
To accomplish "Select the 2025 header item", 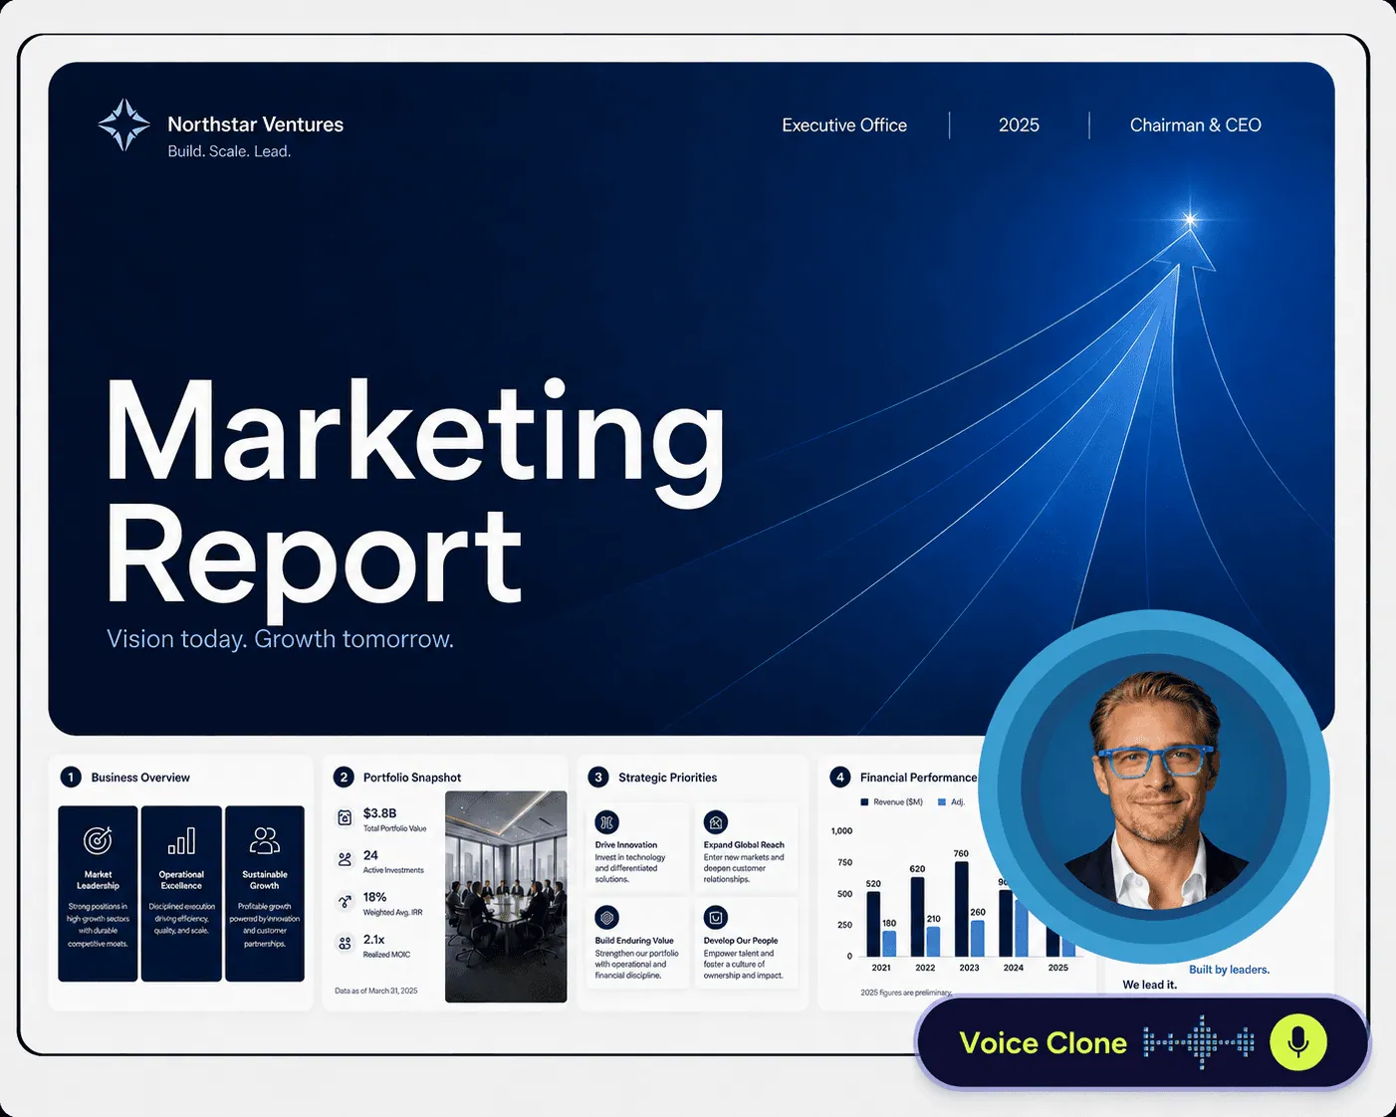I will (x=1019, y=125).
